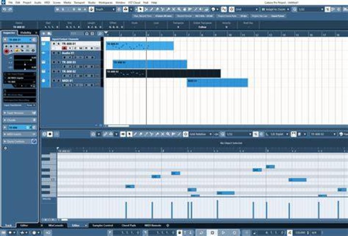
Task: Open the Transport menu
Action: point(79,3)
